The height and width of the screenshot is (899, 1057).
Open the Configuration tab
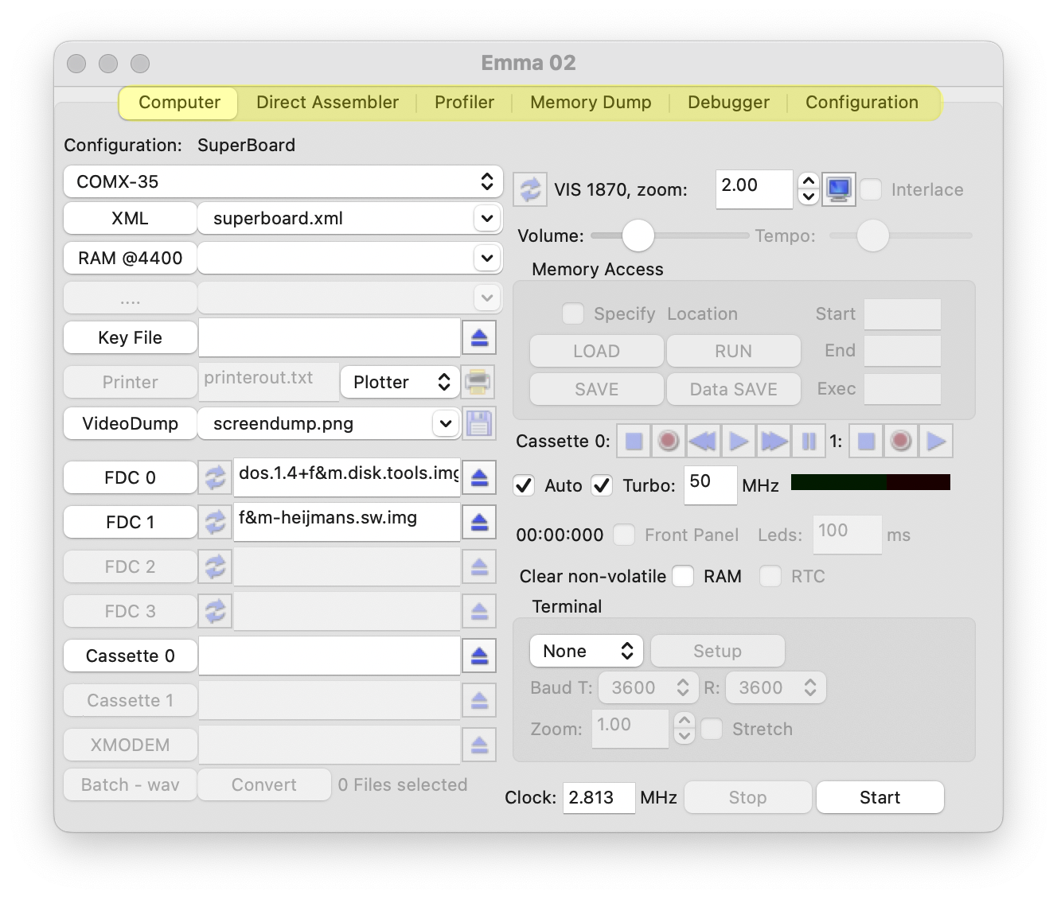click(862, 103)
